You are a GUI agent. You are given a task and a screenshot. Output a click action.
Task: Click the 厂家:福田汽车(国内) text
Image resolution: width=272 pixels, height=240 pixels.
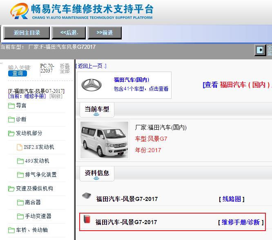click(161, 127)
